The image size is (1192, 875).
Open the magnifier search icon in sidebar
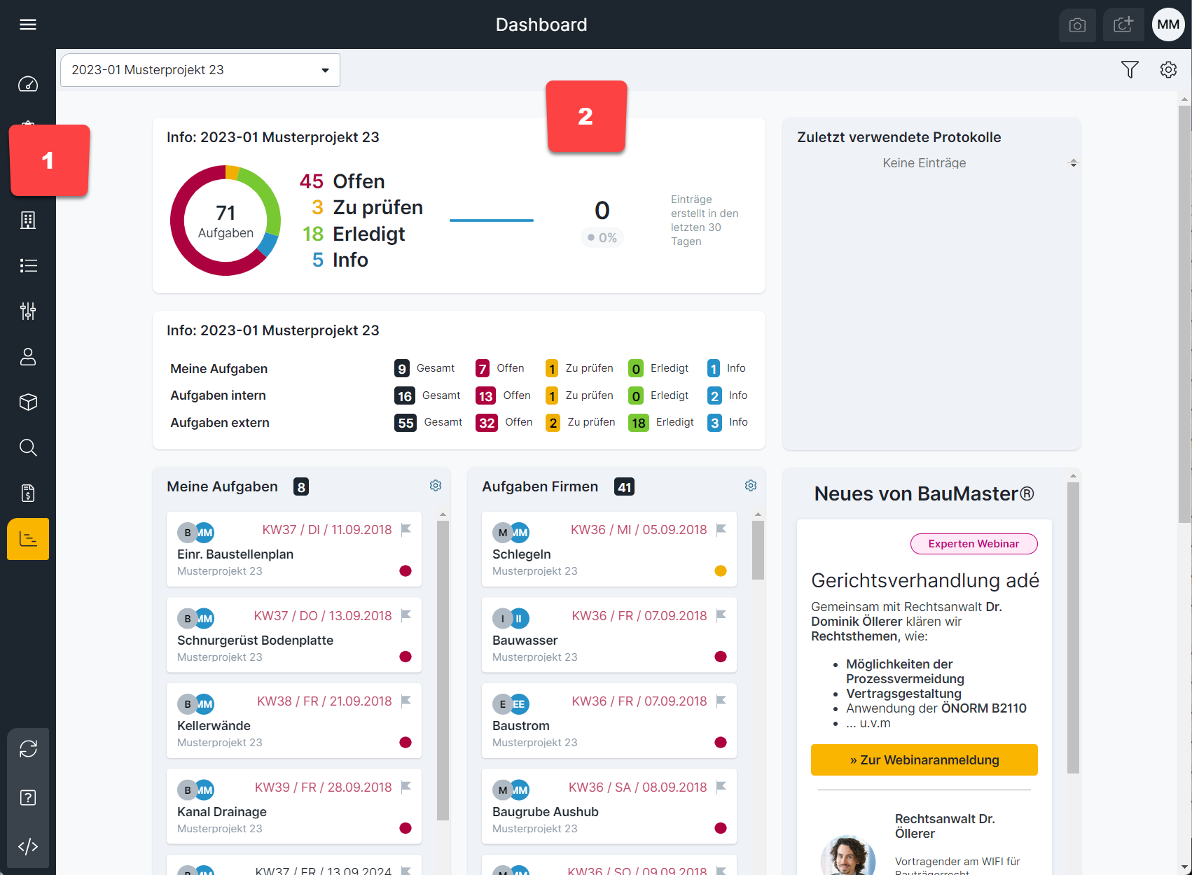point(28,447)
